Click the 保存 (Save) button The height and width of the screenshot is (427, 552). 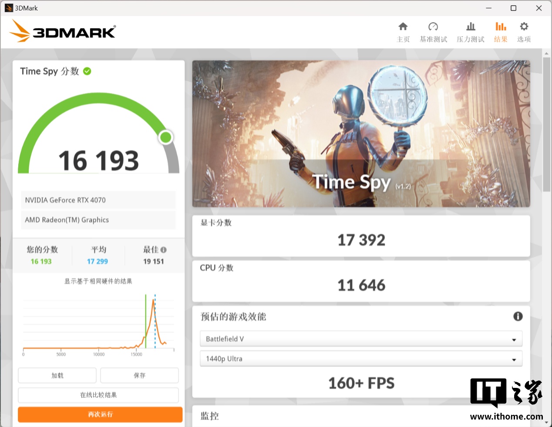click(x=139, y=376)
